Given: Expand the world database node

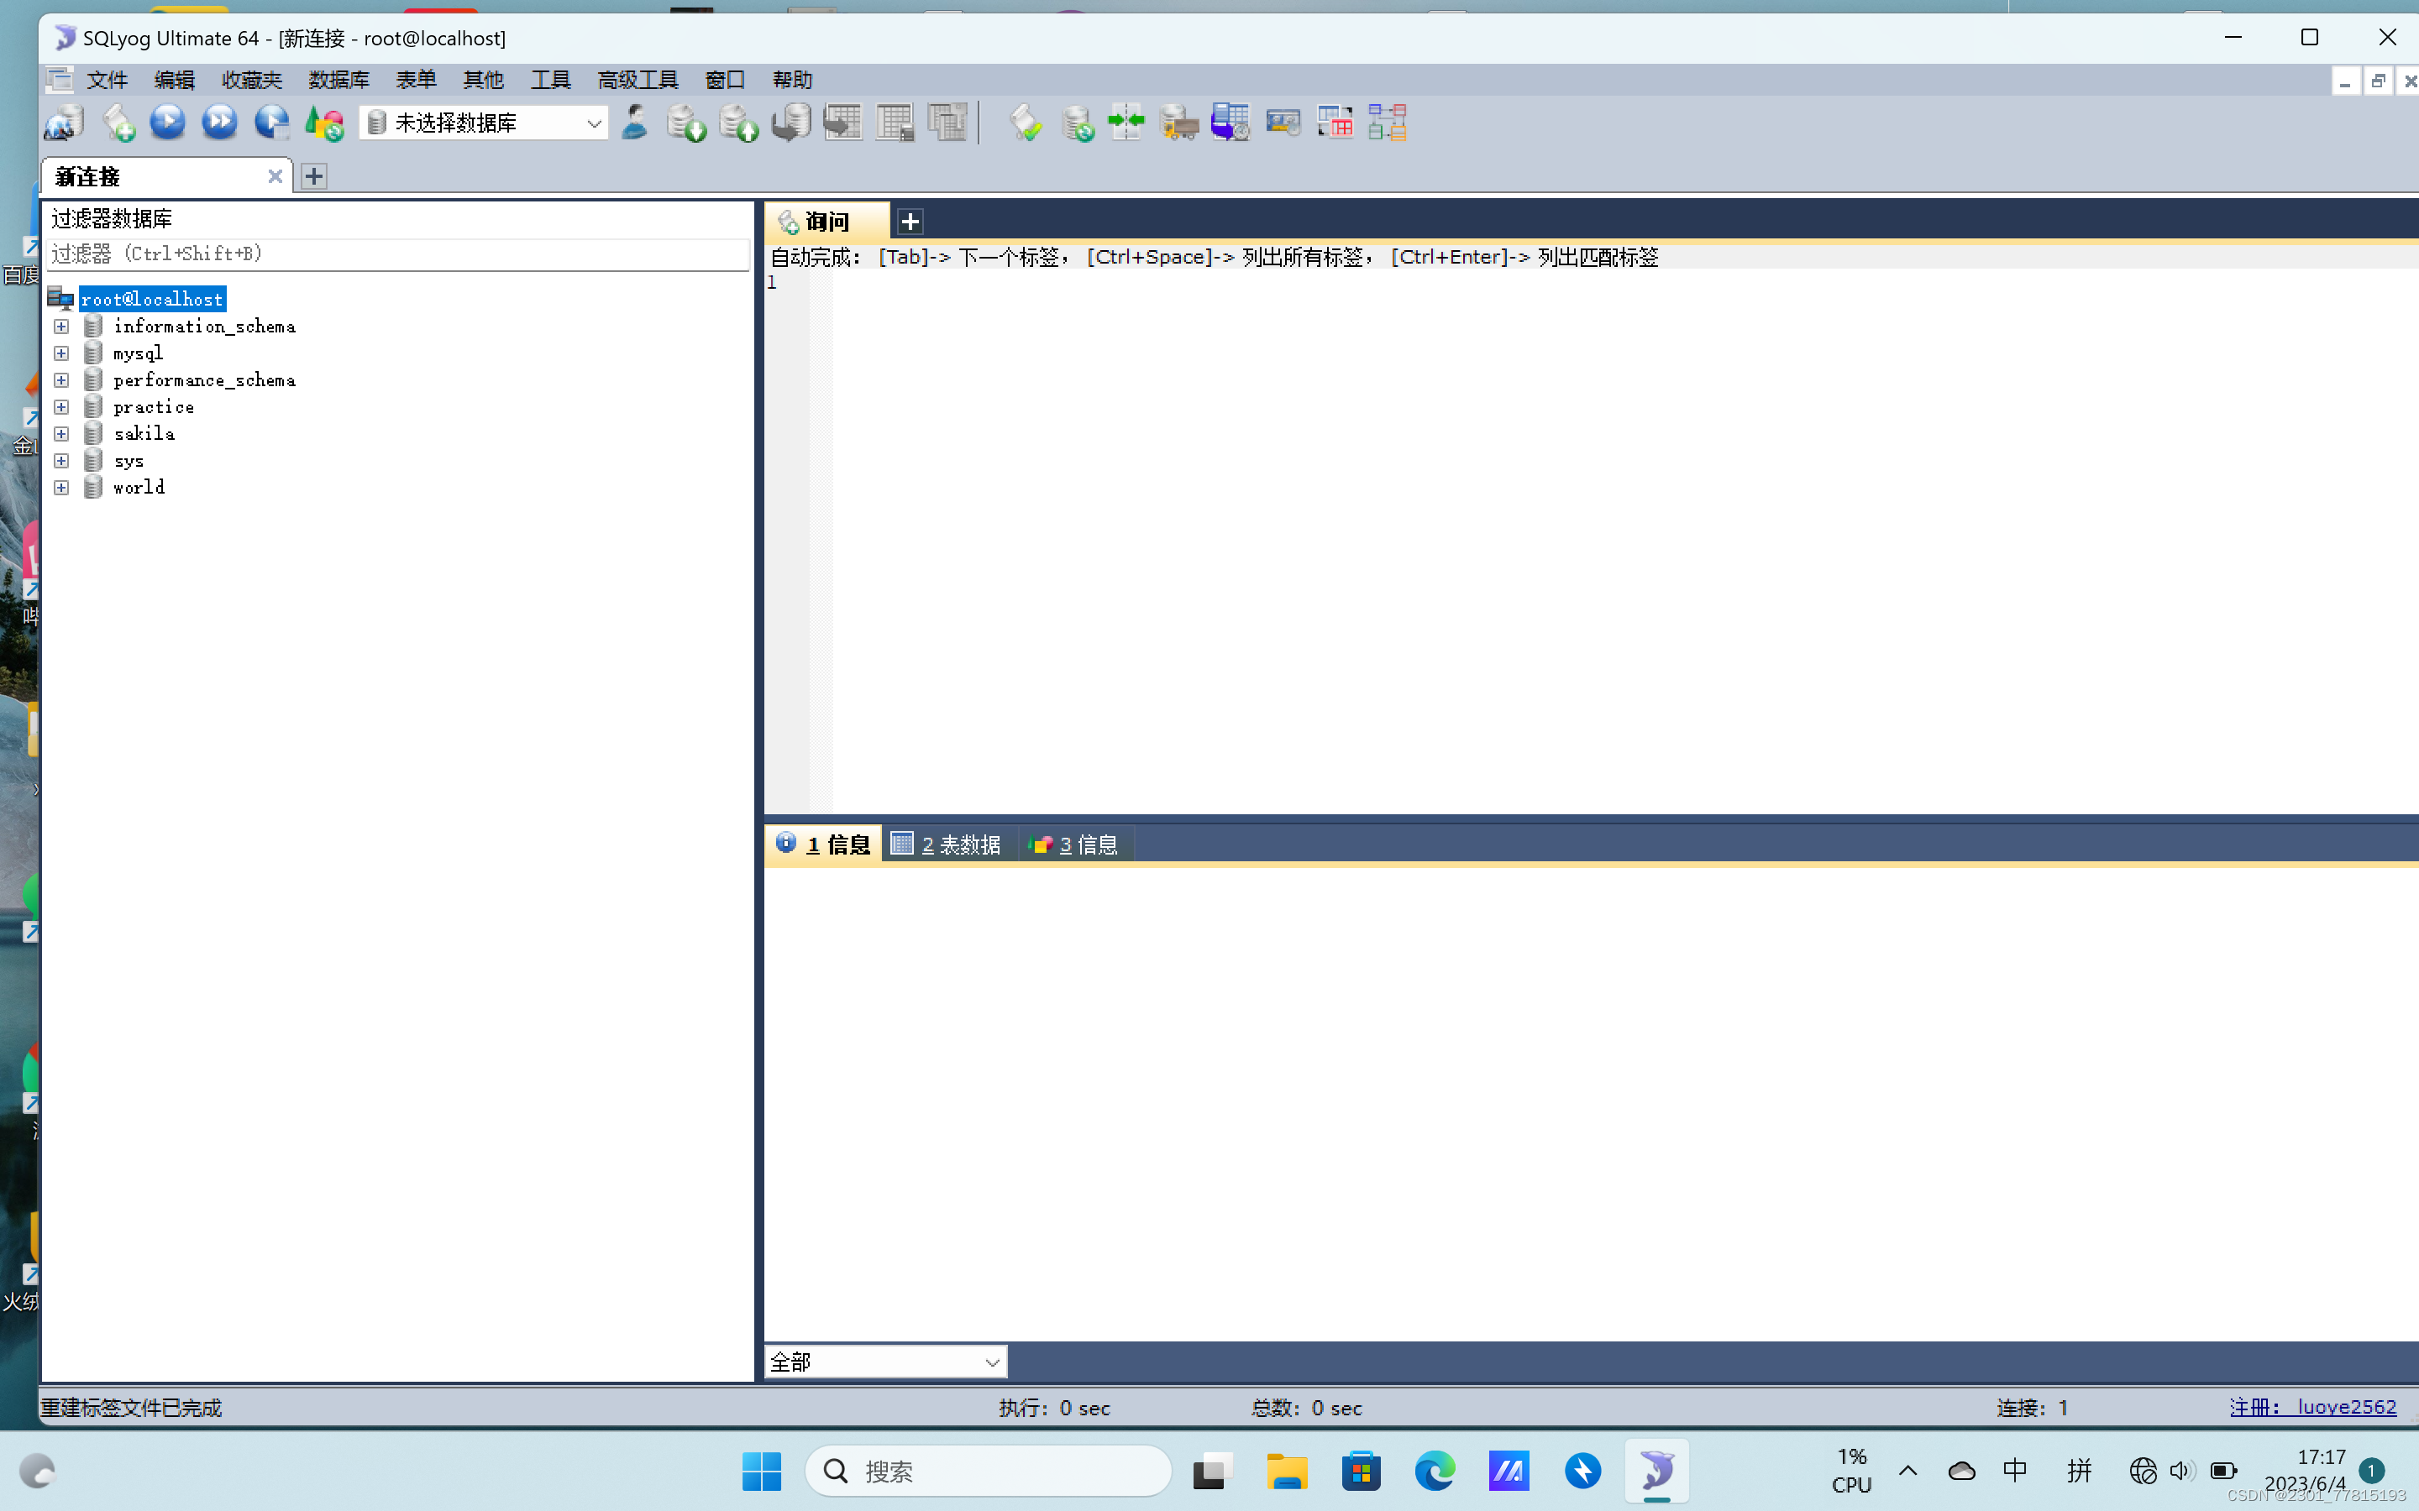Looking at the screenshot, I should 61,487.
